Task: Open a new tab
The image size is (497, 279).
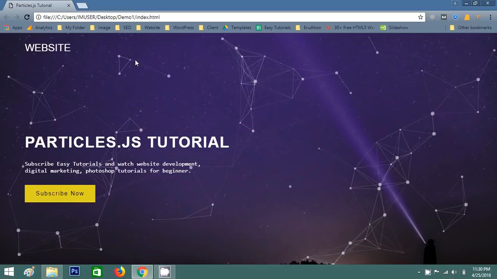Action: pos(82,5)
